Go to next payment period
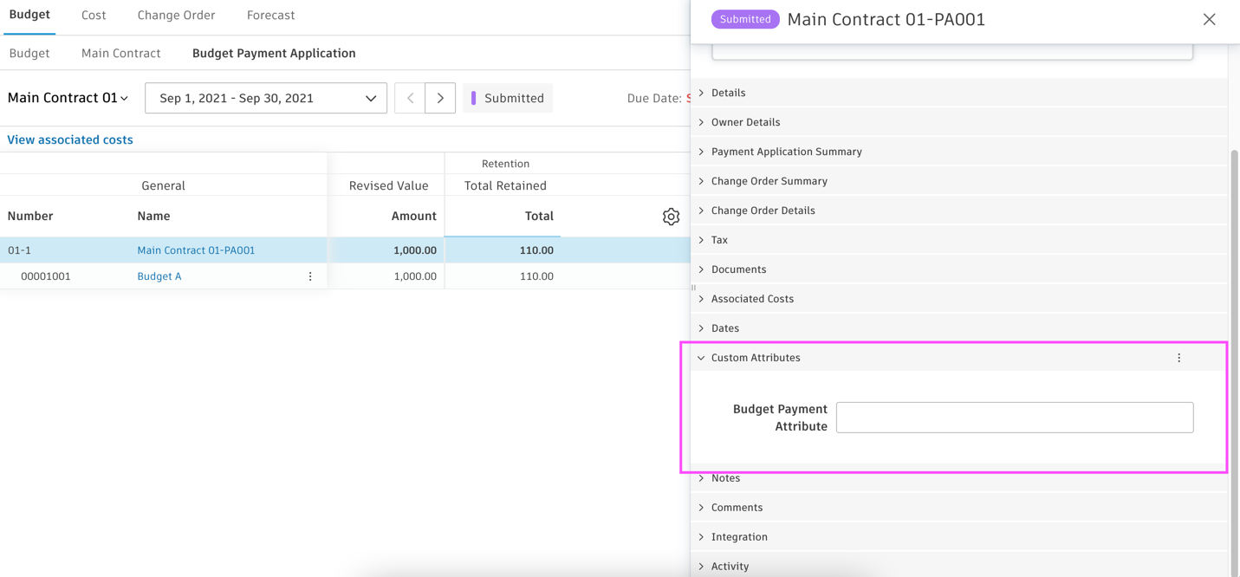 click(x=440, y=98)
